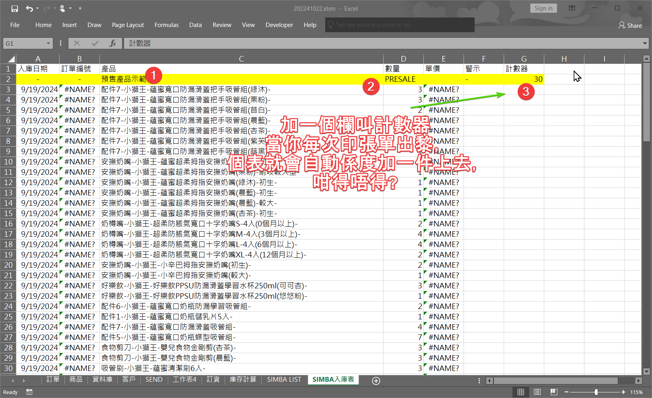Click the Undo arrow icon
The image size is (652, 398).
click(29, 8)
